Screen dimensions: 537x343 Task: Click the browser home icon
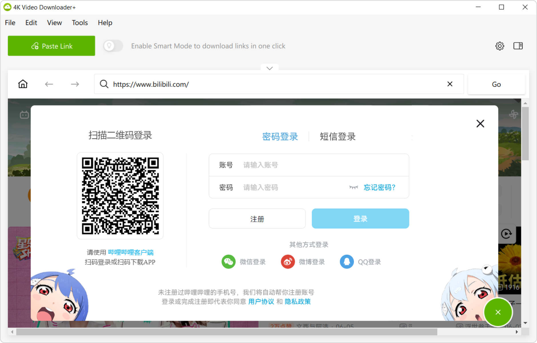[x=23, y=84]
